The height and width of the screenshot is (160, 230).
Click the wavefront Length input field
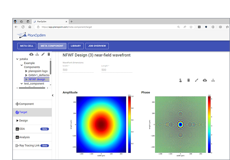117,70
